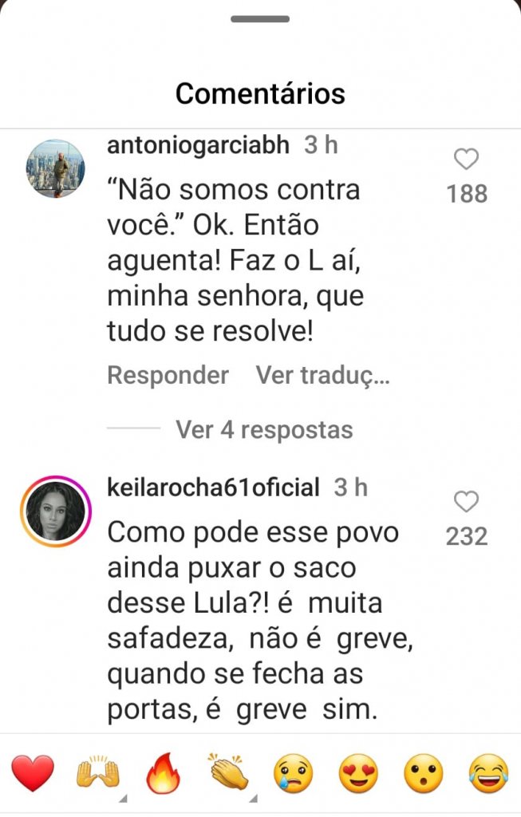The image size is (521, 817).
Task: Click the drag handle atop the comments sheet
Action: click(x=260, y=19)
